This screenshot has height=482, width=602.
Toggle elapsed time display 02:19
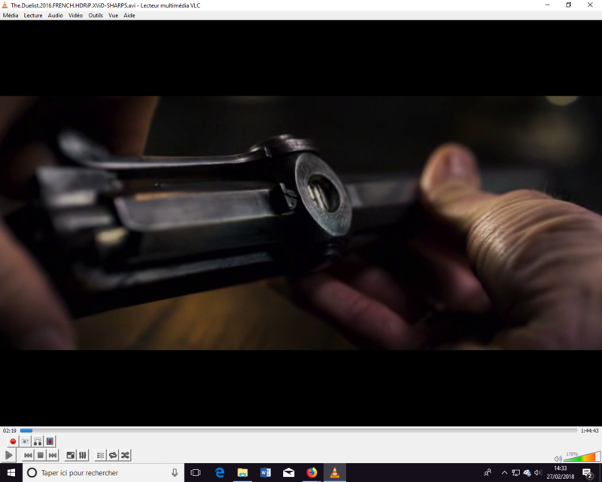point(9,431)
